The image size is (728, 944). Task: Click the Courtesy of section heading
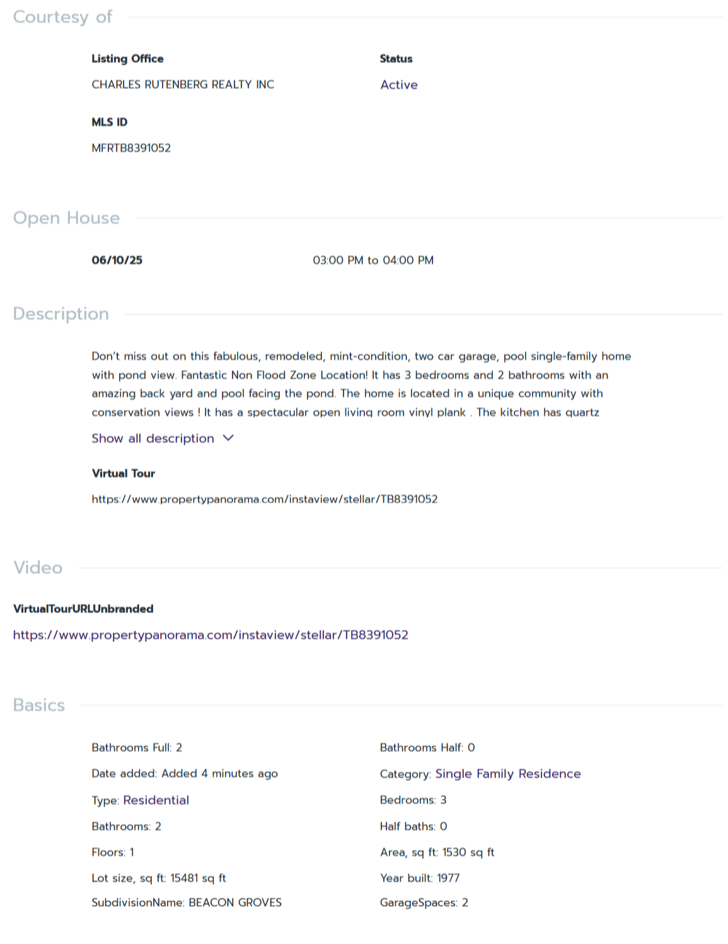[62, 17]
